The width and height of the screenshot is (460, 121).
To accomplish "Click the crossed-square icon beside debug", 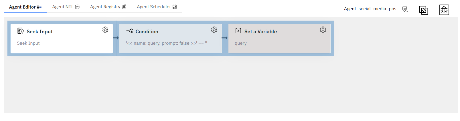I will 424,10.
